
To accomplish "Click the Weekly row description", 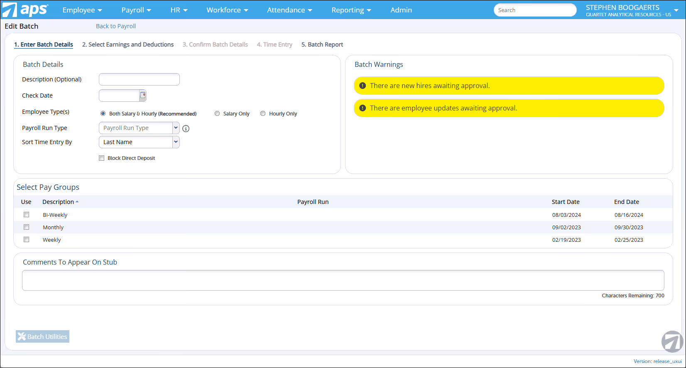I will [x=52, y=240].
